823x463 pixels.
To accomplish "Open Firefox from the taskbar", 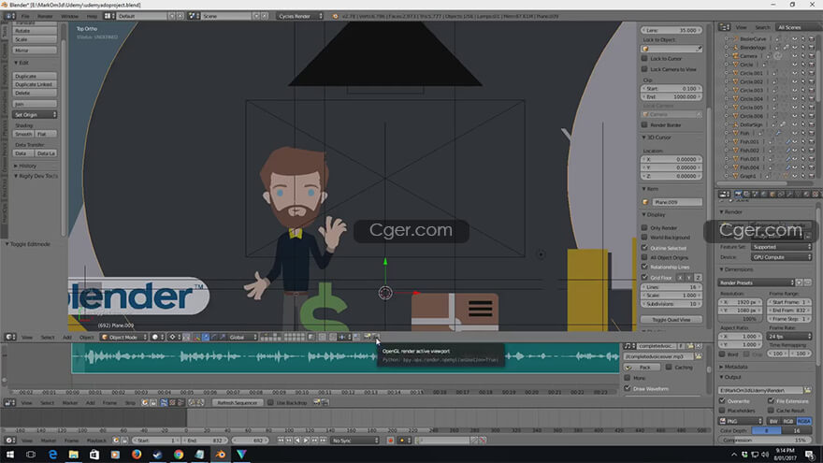I will coord(137,455).
